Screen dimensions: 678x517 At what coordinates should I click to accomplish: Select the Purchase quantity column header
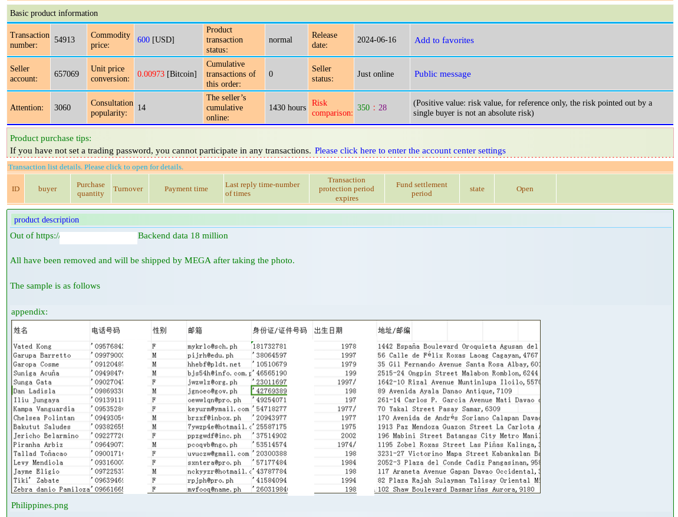coord(90,188)
